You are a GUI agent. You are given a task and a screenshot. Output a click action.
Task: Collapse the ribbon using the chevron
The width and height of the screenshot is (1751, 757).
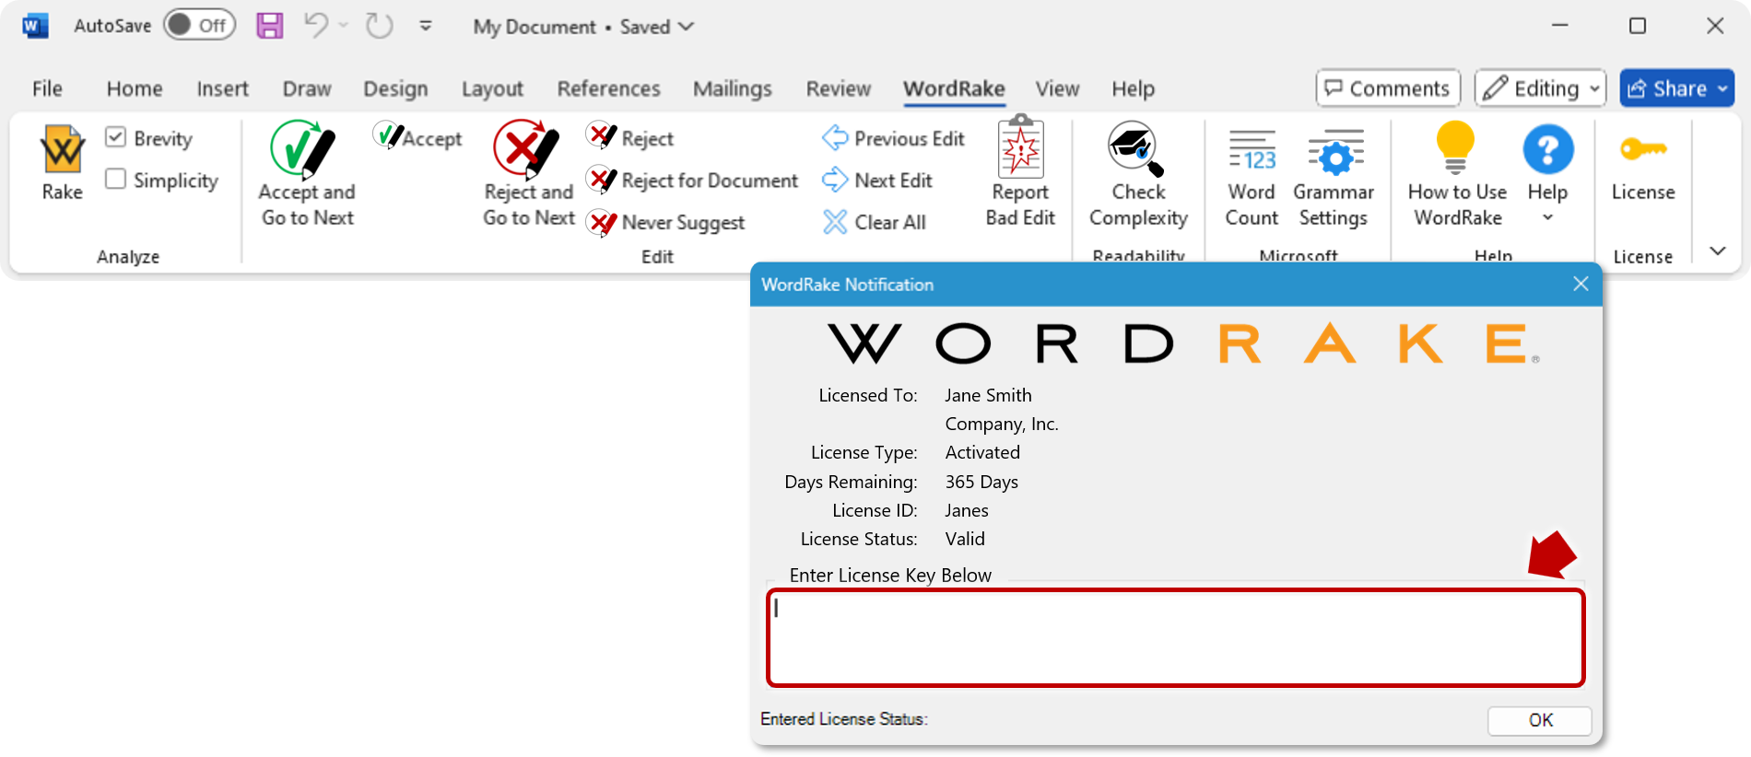pos(1717,250)
